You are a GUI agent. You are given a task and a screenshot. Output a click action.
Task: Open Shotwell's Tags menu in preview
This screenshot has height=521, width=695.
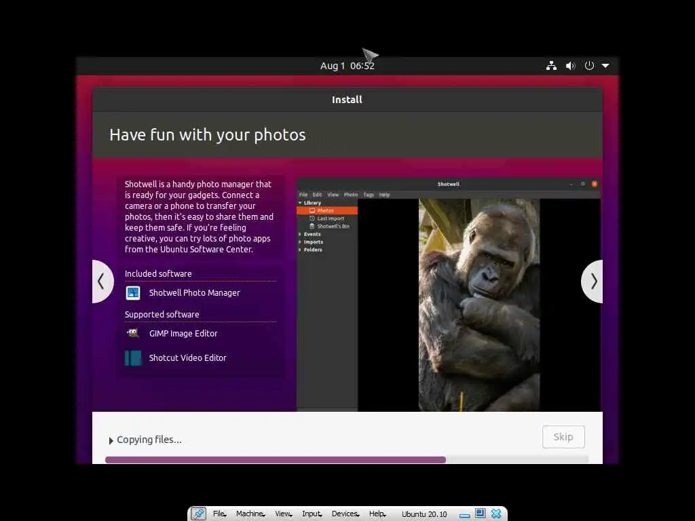tap(369, 195)
